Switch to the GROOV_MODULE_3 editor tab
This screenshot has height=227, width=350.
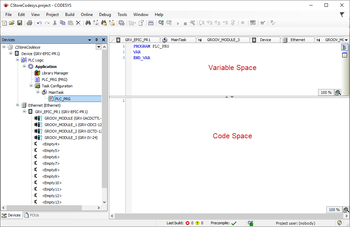point(223,40)
